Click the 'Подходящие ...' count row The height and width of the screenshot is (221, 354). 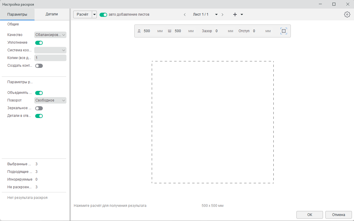point(22,172)
